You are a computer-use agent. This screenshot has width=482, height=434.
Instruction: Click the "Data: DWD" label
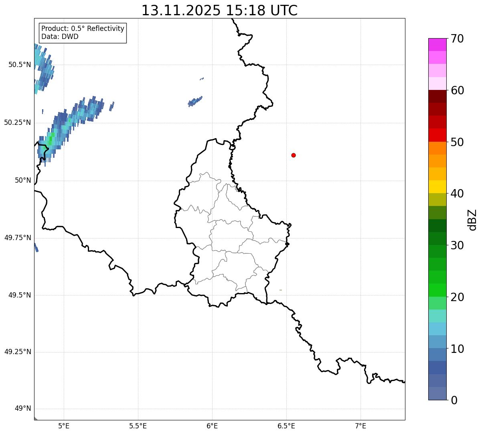click(60, 37)
